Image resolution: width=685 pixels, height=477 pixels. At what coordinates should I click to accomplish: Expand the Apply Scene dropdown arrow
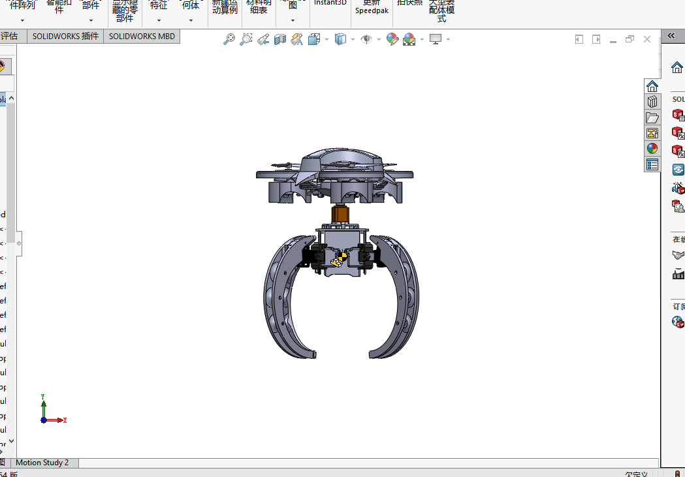422,40
